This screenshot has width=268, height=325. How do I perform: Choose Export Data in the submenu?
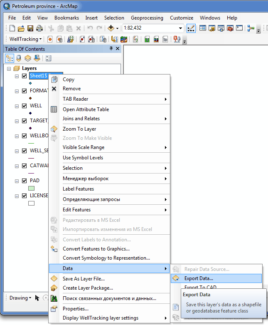pyautogui.click(x=216, y=278)
